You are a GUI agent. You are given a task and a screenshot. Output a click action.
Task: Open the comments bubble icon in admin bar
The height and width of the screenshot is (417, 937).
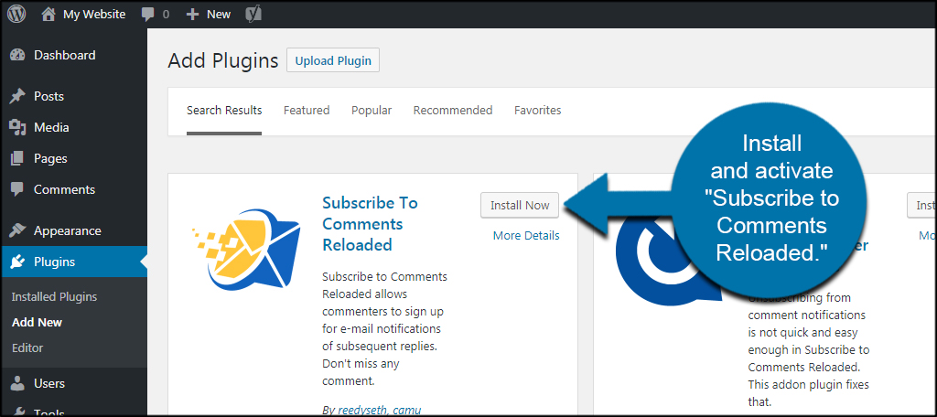click(x=148, y=15)
